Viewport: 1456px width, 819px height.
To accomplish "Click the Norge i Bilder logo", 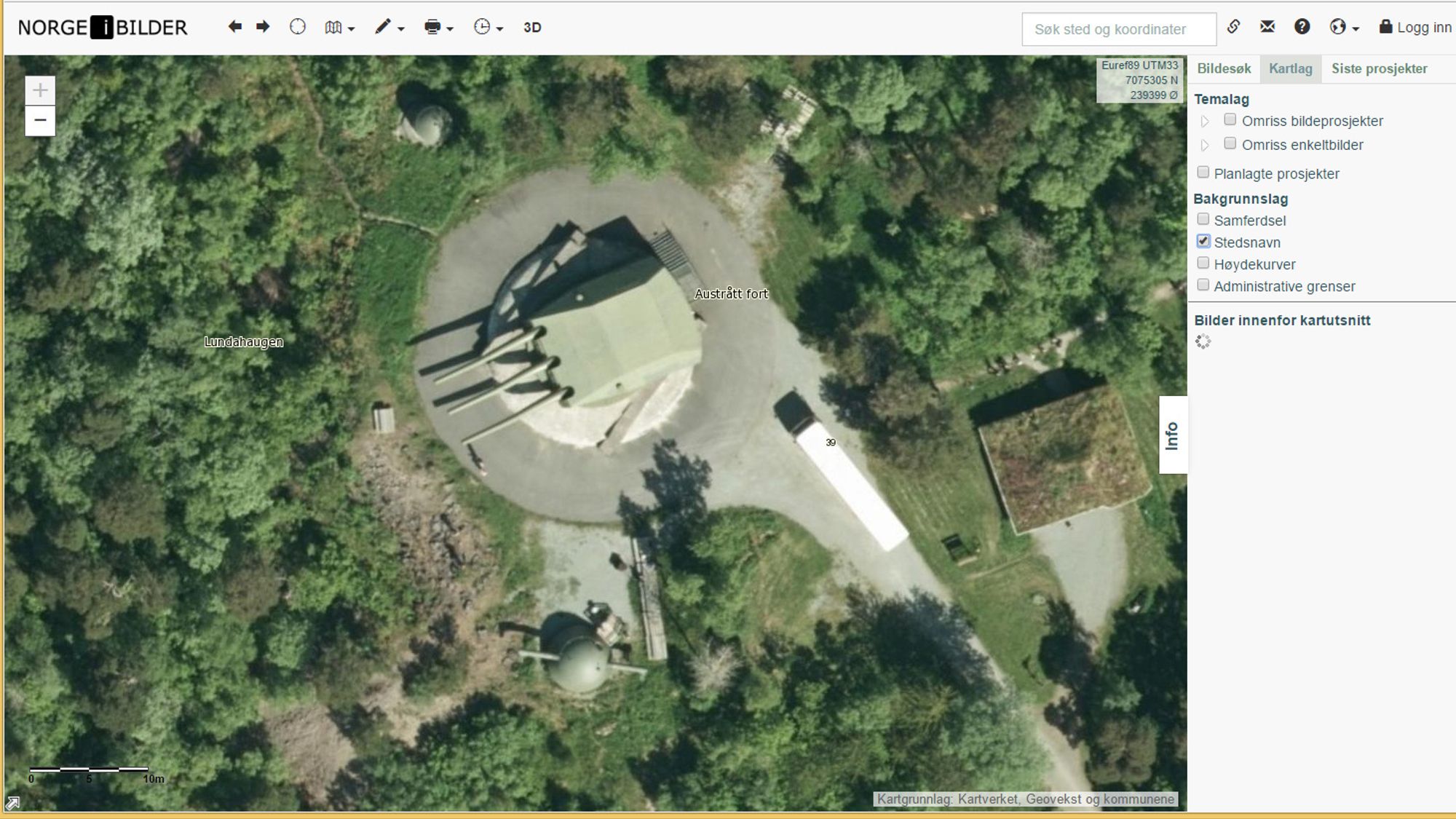I will coord(103,28).
